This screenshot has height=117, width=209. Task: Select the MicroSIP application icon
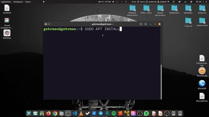[202, 84]
